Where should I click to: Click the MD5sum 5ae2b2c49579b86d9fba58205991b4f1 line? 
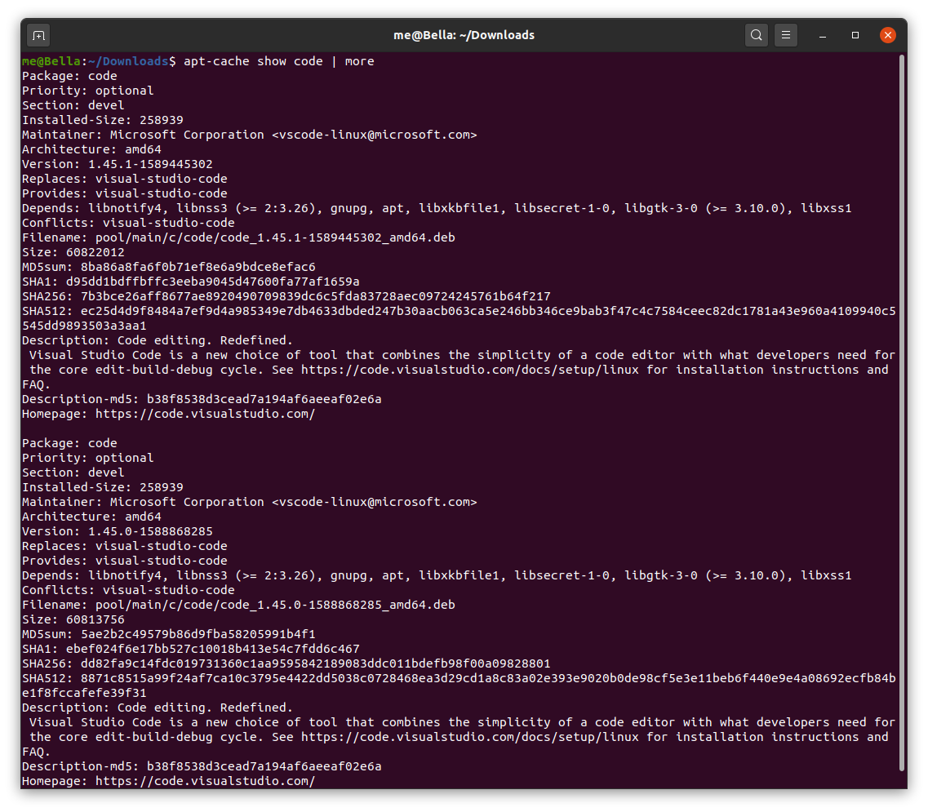click(x=169, y=634)
